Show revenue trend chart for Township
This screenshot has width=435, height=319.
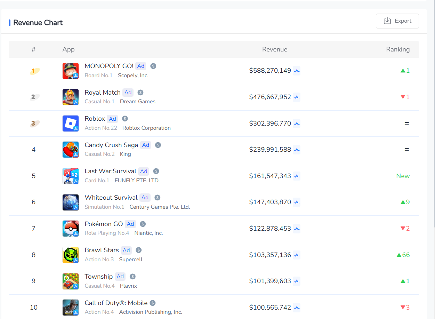tap(297, 281)
